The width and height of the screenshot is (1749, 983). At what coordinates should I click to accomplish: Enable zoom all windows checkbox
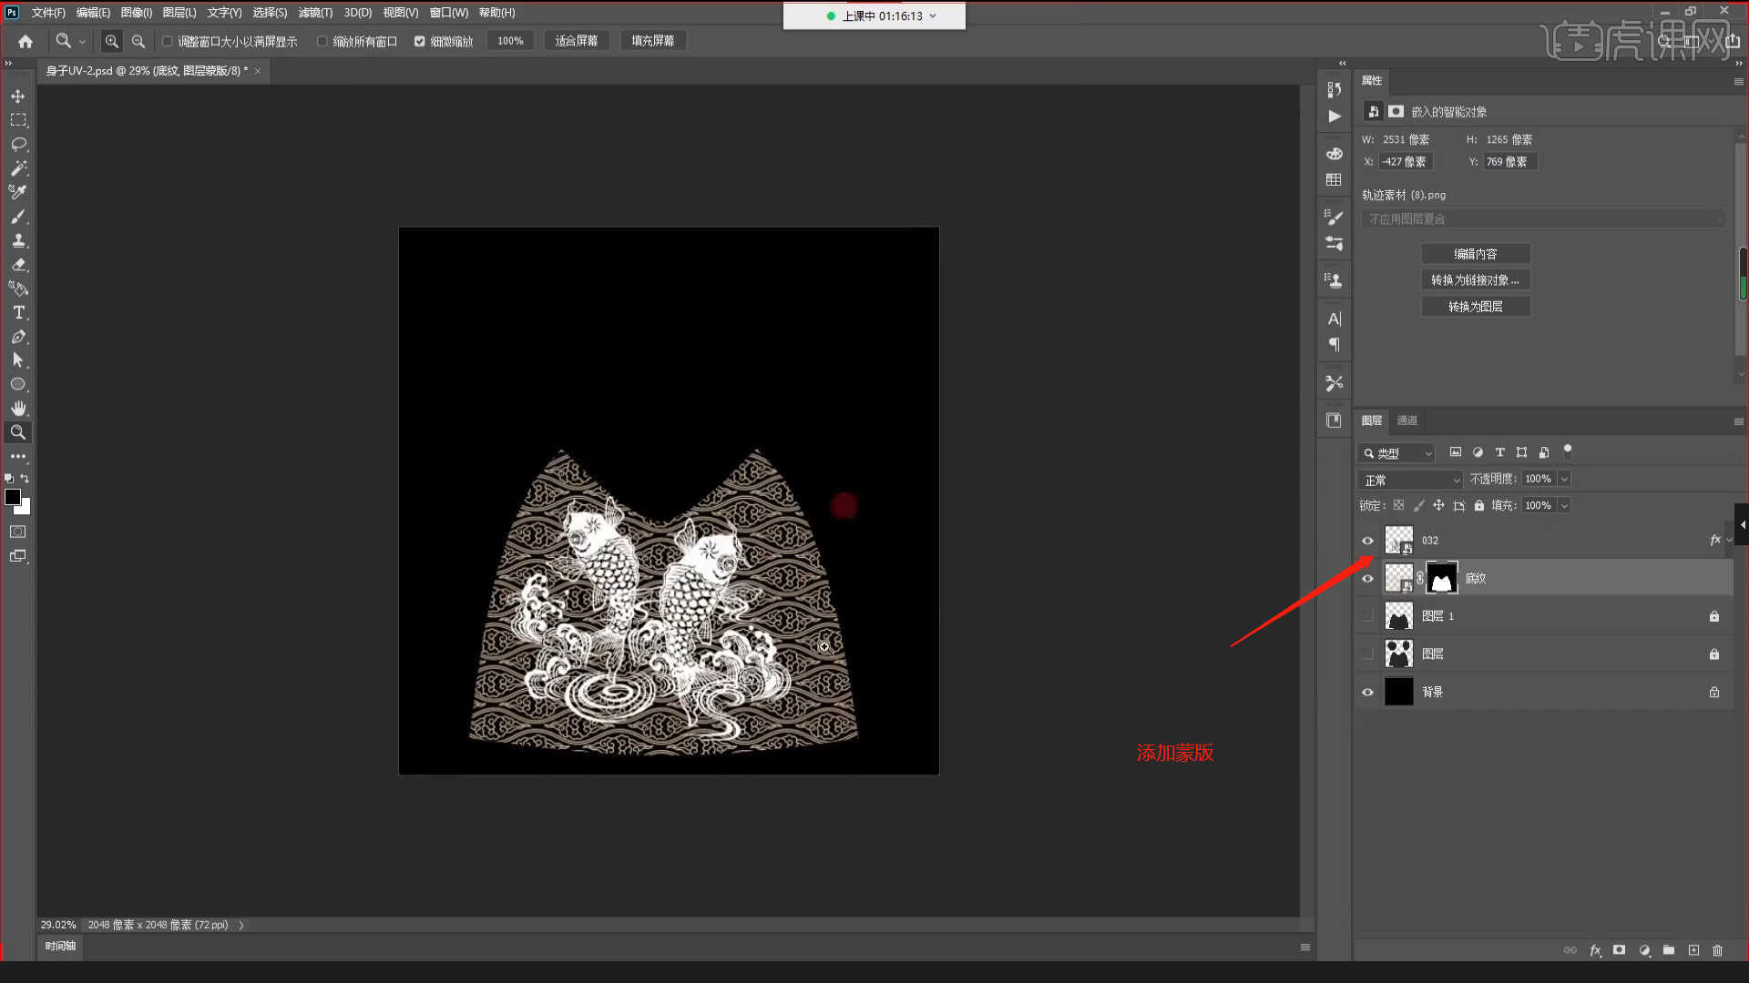click(x=322, y=41)
